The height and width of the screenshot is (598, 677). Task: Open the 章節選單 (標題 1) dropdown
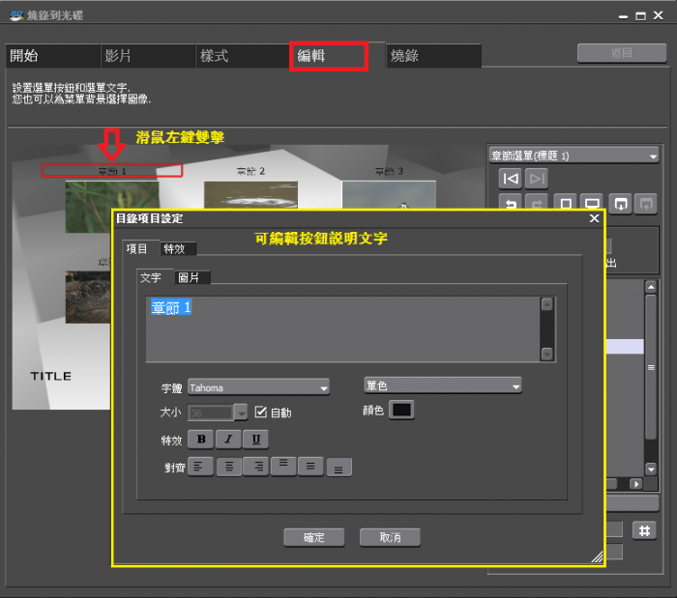click(x=574, y=155)
